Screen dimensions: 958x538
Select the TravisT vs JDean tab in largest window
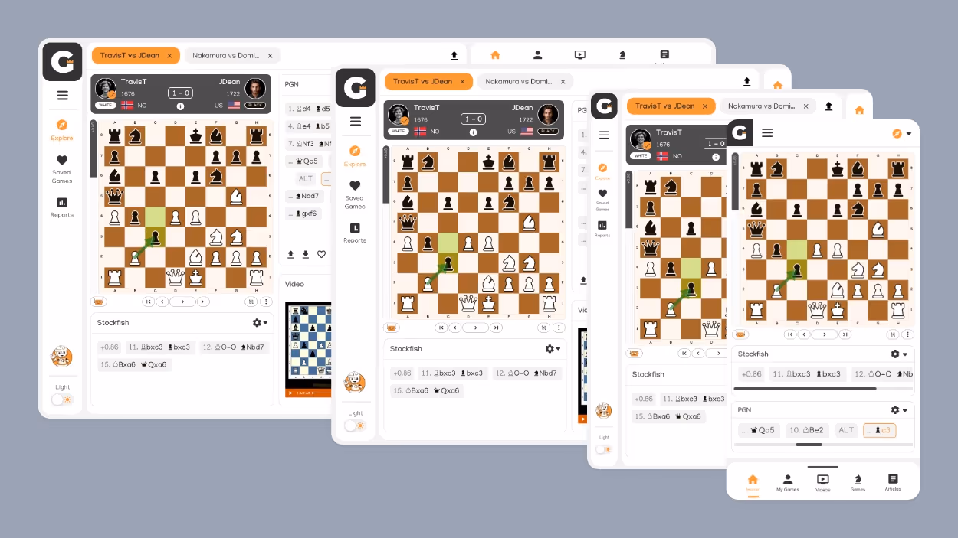coord(136,55)
